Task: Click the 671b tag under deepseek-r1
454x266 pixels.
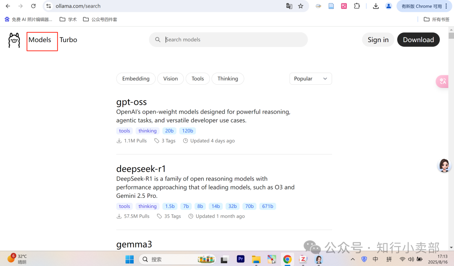Action: coord(267,206)
